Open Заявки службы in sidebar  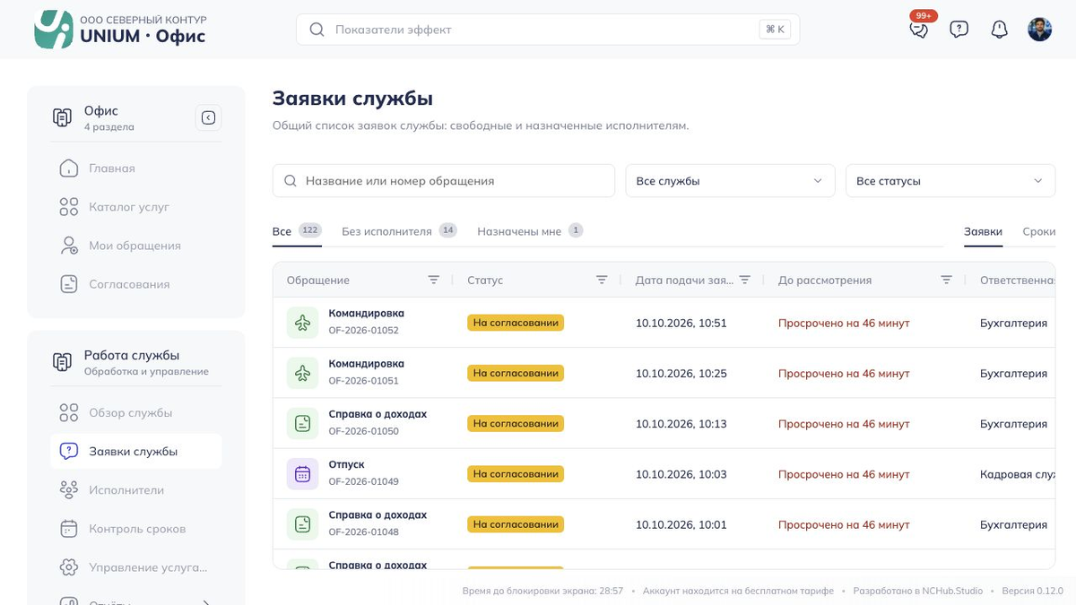(x=136, y=452)
